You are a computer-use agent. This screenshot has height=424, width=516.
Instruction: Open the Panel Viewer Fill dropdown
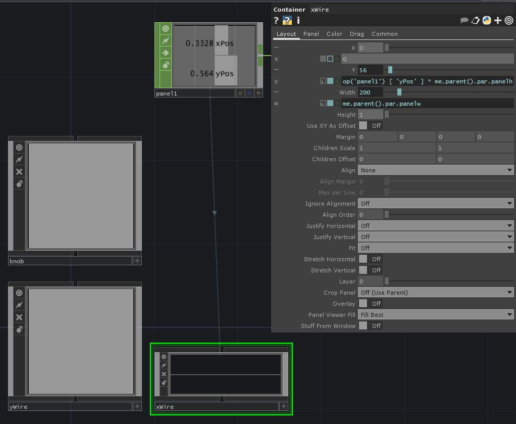[435, 315]
